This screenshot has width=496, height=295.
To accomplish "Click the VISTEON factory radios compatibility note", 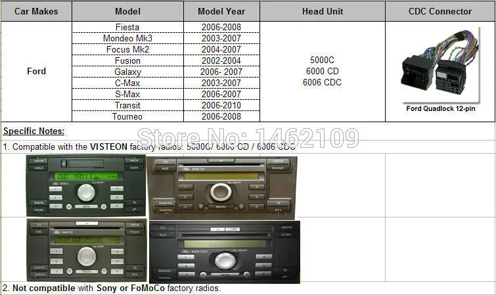I will [149, 147].
